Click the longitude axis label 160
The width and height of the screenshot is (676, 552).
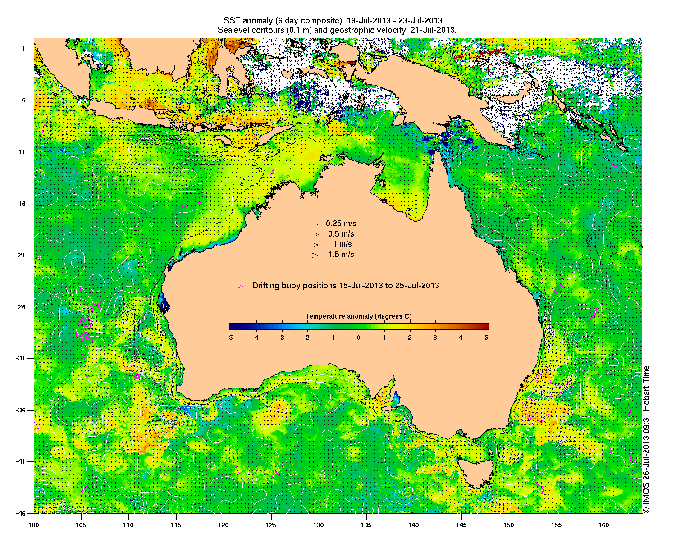point(604,525)
